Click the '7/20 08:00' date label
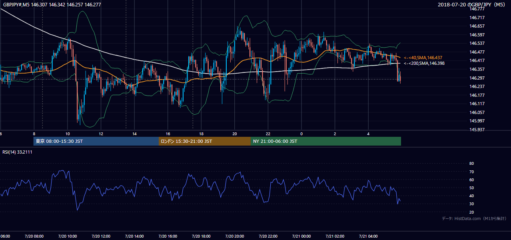The height and width of the screenshot is (240, 511). (x=34, y=236)
